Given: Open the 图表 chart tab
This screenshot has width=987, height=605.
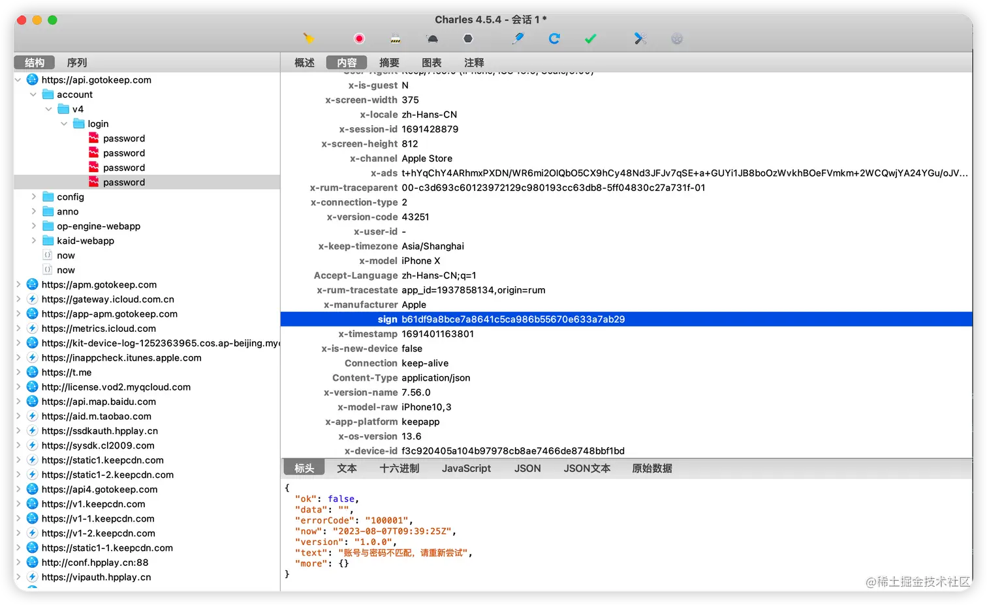Looking at the screenshot, I should pos(431,63).
